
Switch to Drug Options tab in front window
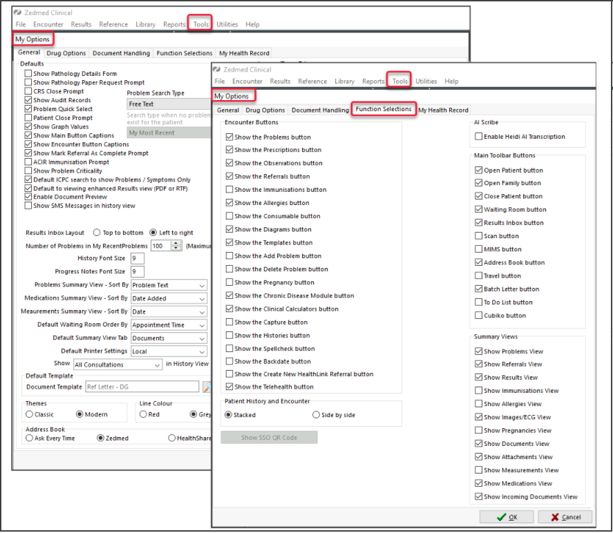pyautogui.click(x=265, y=110)
